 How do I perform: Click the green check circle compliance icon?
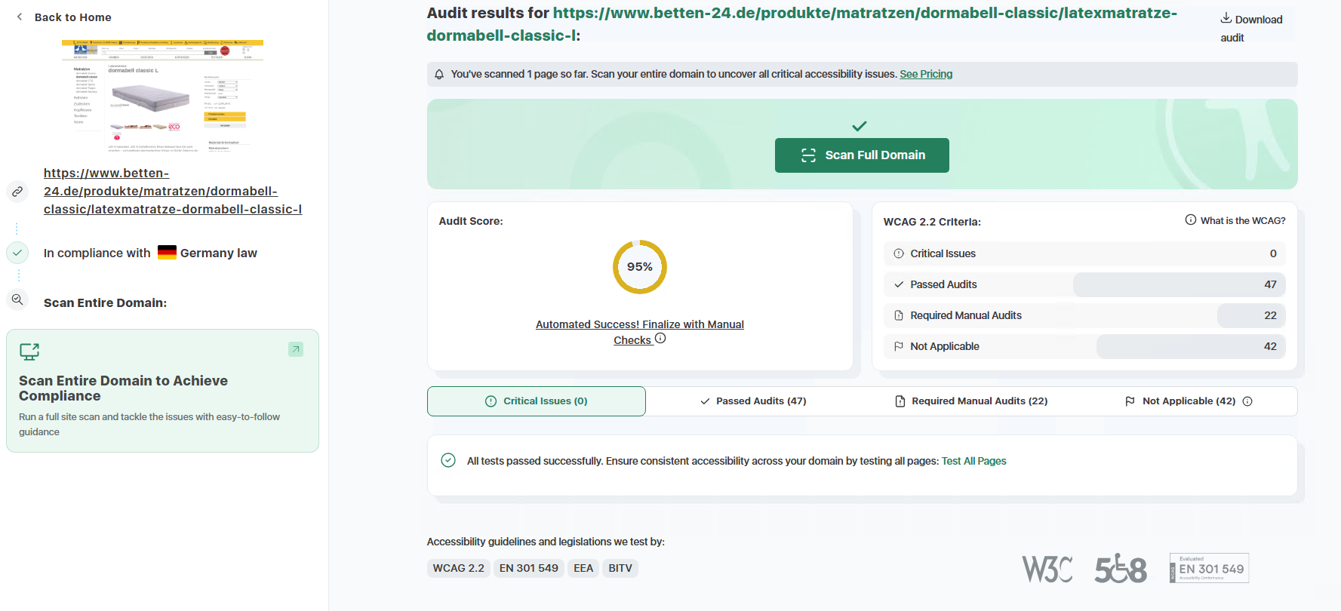point(17,253)
